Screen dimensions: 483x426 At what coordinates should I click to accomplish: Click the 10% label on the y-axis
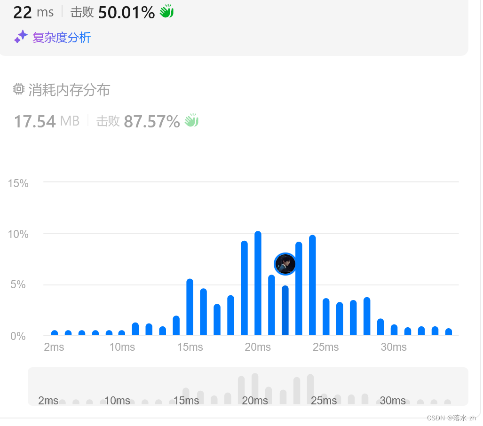pos(18,234)
